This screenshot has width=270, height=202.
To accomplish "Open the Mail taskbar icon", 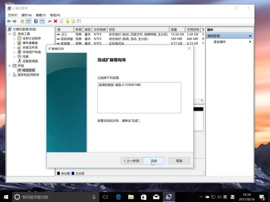I will [x=156, y=197].
